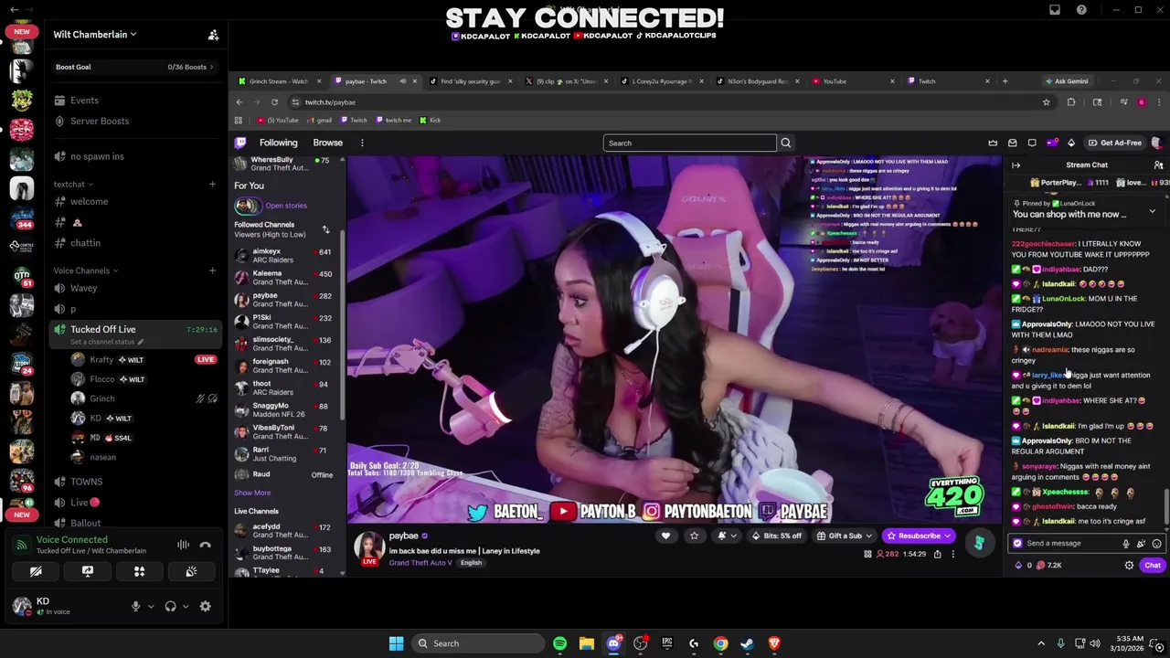The width and height of the screenshot is (1170, 658).
Task: Bookmark this page star icon
Action: tap(1047, 102)
